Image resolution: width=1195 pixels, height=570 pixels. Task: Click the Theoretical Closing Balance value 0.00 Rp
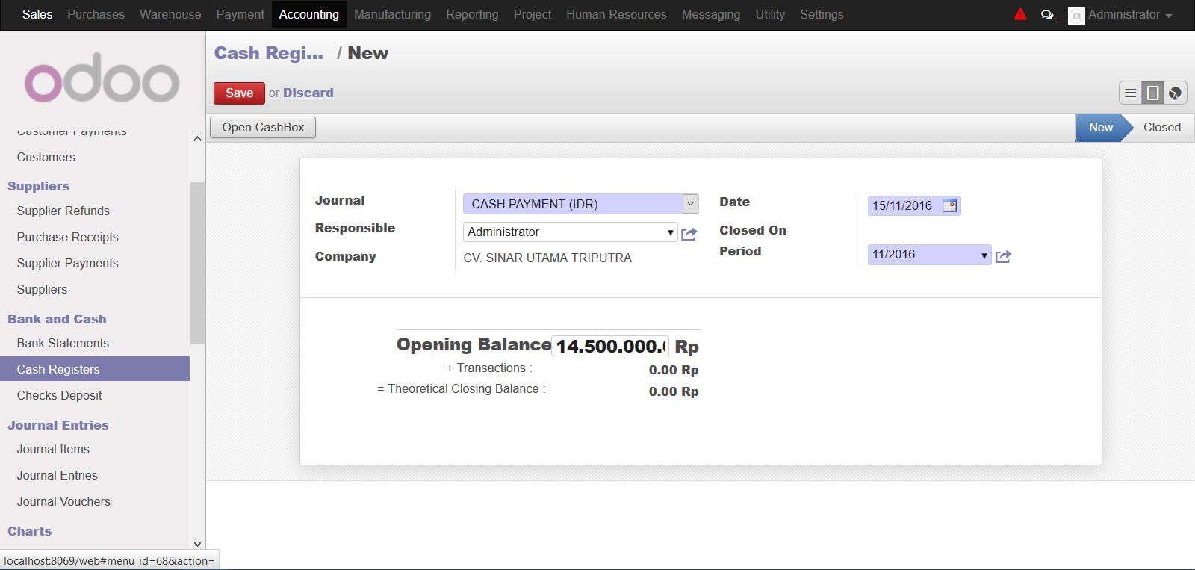(674, 391)
